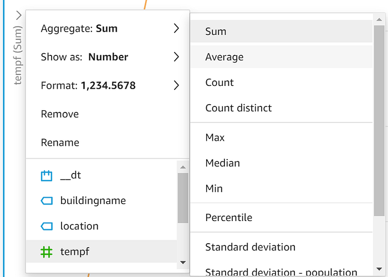Image resolution: width=388 pixels, height=277 pixels.
Task: Open the Aggregate: Sum submenu arrow
Action: (x=176, y=28)
